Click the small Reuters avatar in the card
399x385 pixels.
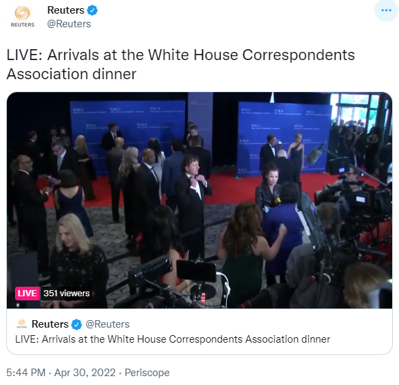click(22, 324)
